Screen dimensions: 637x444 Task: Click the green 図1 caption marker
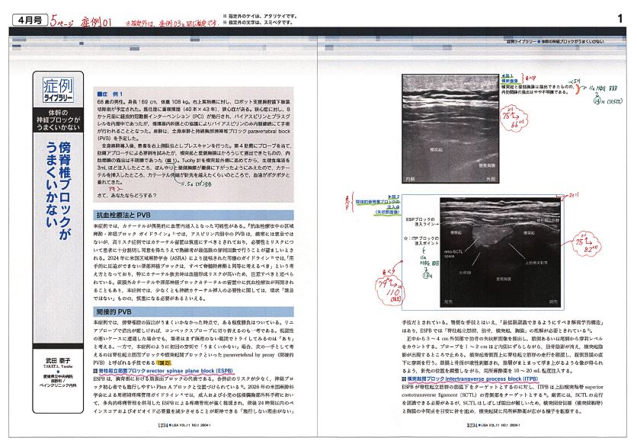pyautogui.click(x=507, y=78)
